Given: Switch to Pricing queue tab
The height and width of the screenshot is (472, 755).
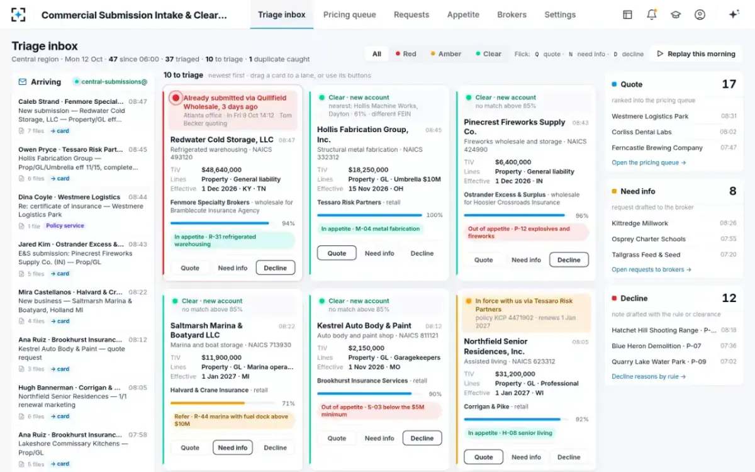Looking at the screenshot, I should (350, 14).
